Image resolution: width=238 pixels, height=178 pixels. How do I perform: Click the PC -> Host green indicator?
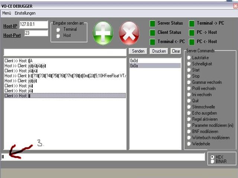(192, 33)
